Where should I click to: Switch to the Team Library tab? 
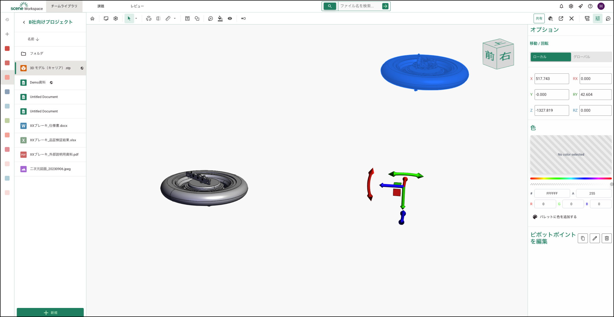(x=64, y=6)
